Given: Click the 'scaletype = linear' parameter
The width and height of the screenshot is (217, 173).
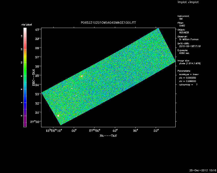Looking at the screenshot, I should click(189, 74).
